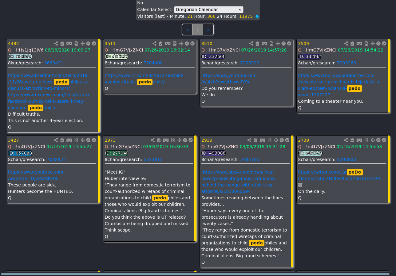Image resolution: width=396 pixels, height=276 pixels.
Task: Open the rt.com article link
Action: [144, 79]
